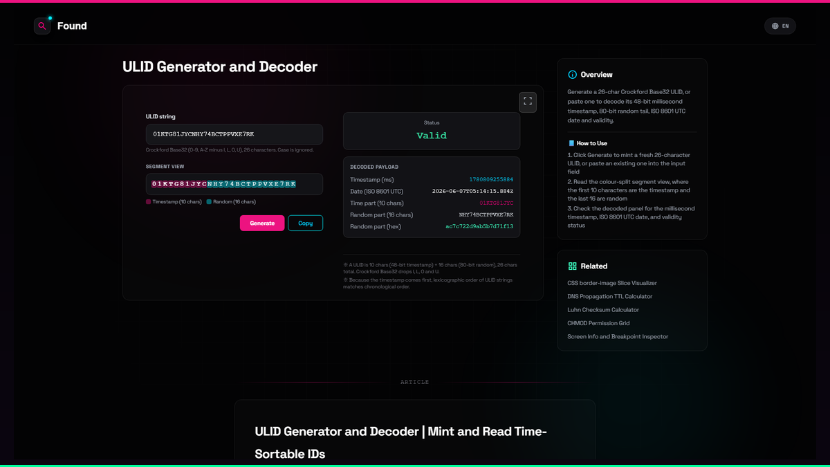
Task: Click the note about 10 chars plus 16 chars
Action: coord(430,268)
